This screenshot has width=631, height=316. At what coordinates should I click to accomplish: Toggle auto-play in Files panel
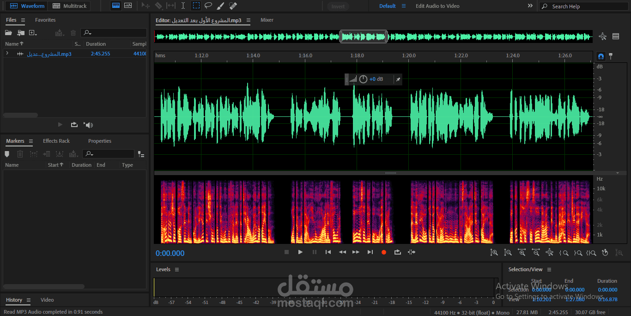[x=88, y=125]
